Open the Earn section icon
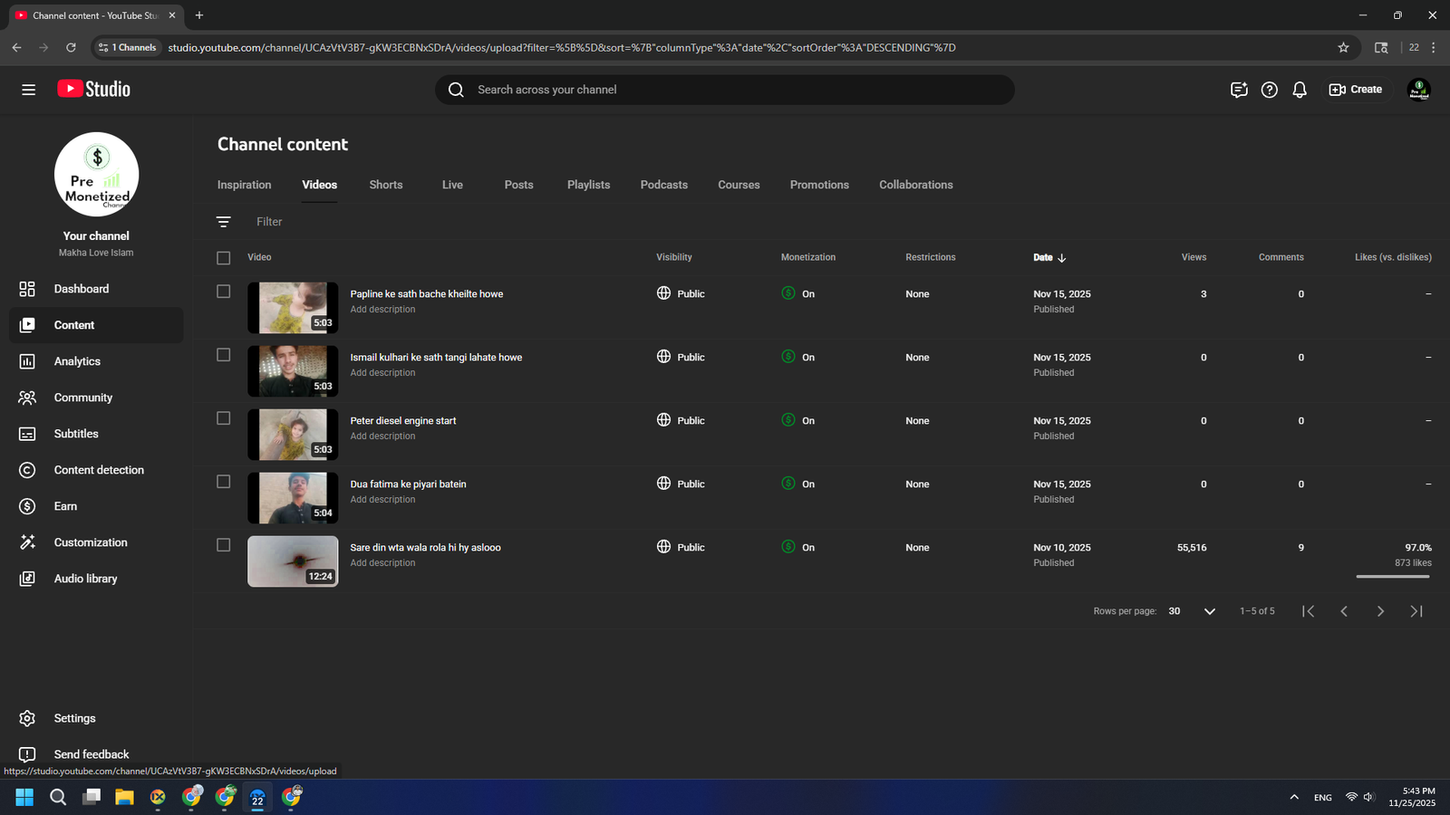The image size is (1450, 815). coord(27,506)
